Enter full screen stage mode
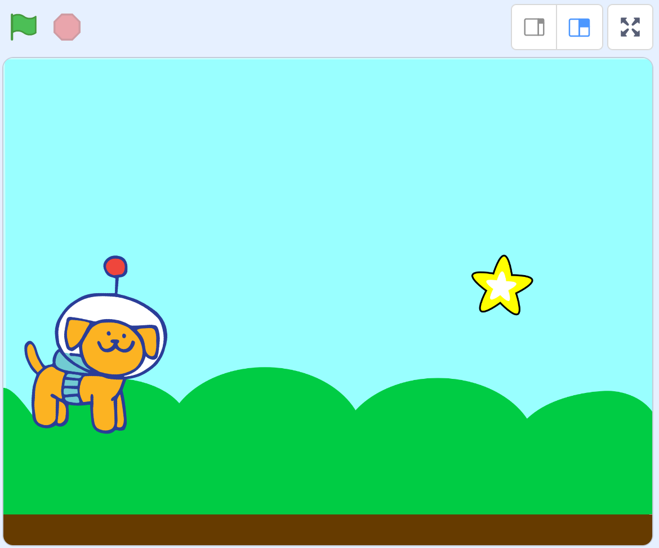The width and height of the screenshot is (659, 548). [x=630, y=27]
